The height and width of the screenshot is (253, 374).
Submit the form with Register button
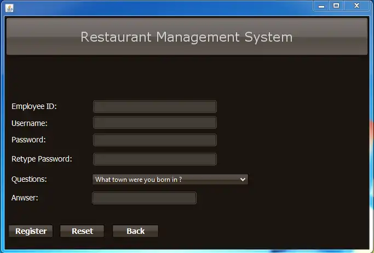point(31,231)
